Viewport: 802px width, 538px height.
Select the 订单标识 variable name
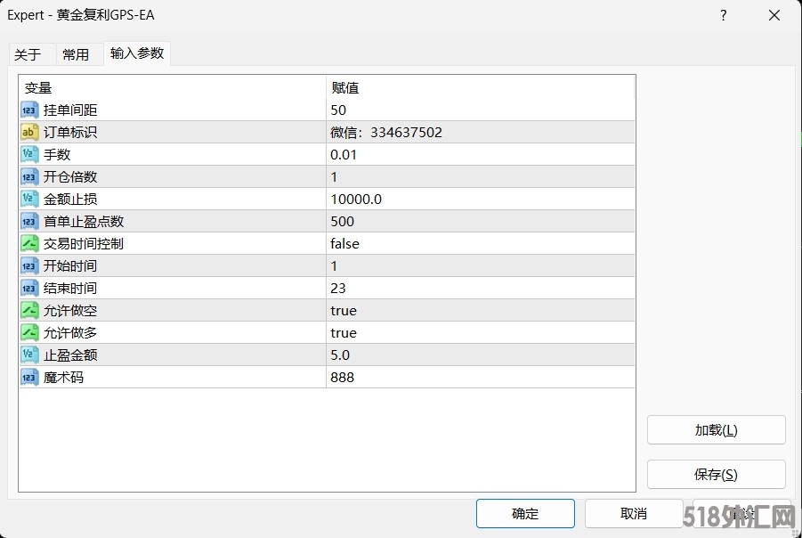pos(70,132)
